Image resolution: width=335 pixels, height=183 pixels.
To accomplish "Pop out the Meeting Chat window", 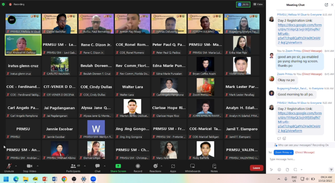I will pyautogui.click(x=326, y=5).
